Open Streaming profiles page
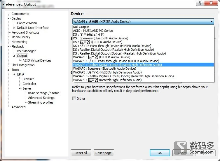Screen dimensions: 220x161 tap(41, 102)
